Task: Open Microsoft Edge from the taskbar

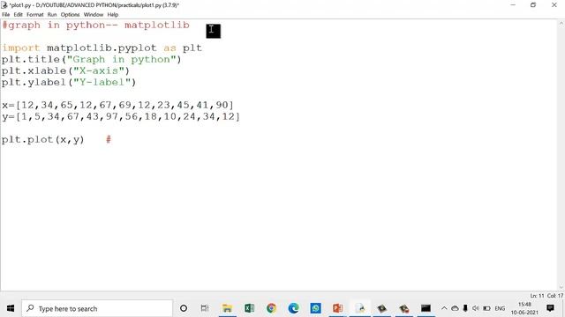Action: (x=294, y=308)
